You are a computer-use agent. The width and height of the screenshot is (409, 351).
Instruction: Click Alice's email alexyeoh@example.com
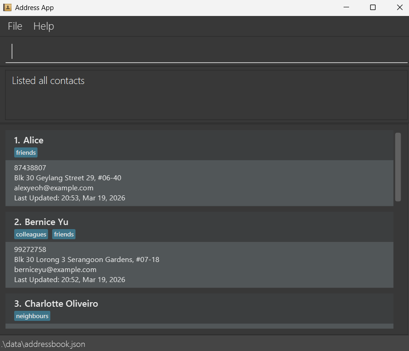tap(54, 188)
